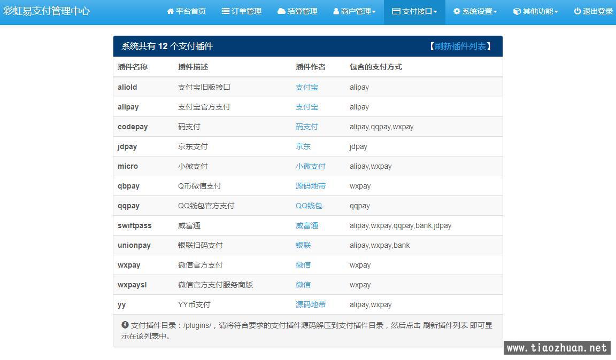Click the cloud icon beside 结算管理

click(281, 11)
